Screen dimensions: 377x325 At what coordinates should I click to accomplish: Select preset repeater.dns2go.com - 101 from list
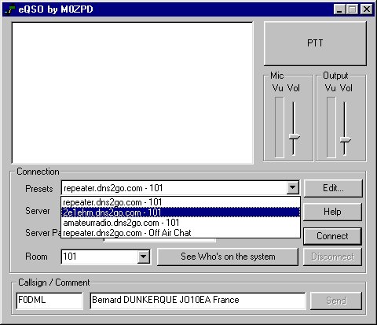181,202
